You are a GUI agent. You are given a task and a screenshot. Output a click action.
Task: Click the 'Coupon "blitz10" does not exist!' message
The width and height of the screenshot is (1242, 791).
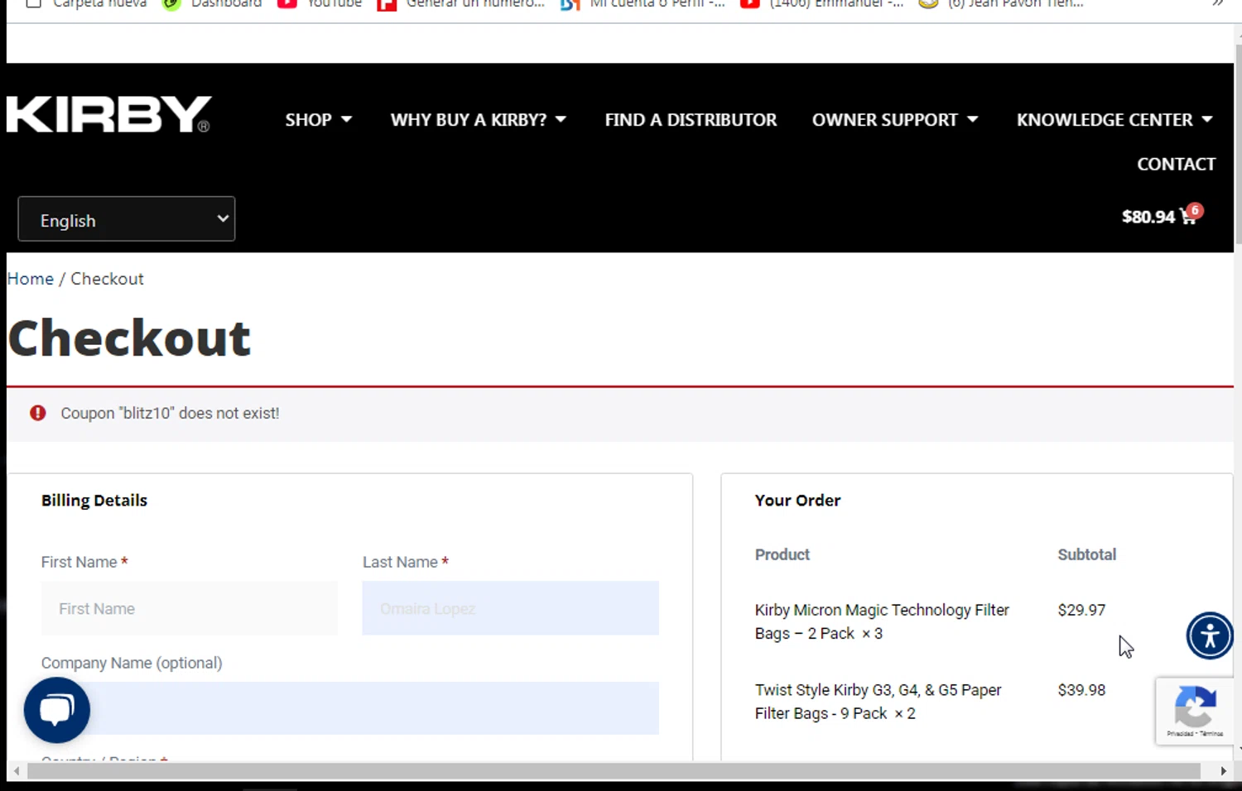(170, 413)
